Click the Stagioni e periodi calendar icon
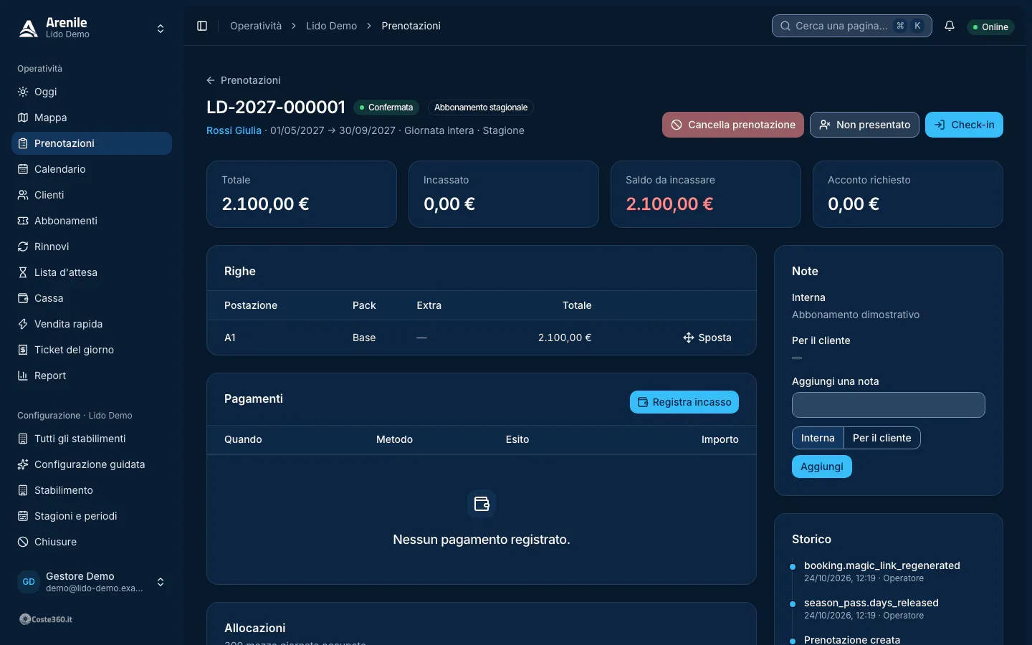The width and height of the screenshot is (1032, 645). 23,516
